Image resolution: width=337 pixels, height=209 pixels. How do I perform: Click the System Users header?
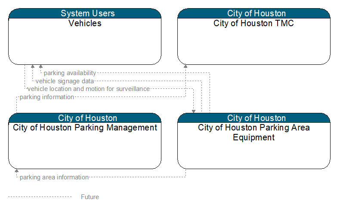coord(85,13)
